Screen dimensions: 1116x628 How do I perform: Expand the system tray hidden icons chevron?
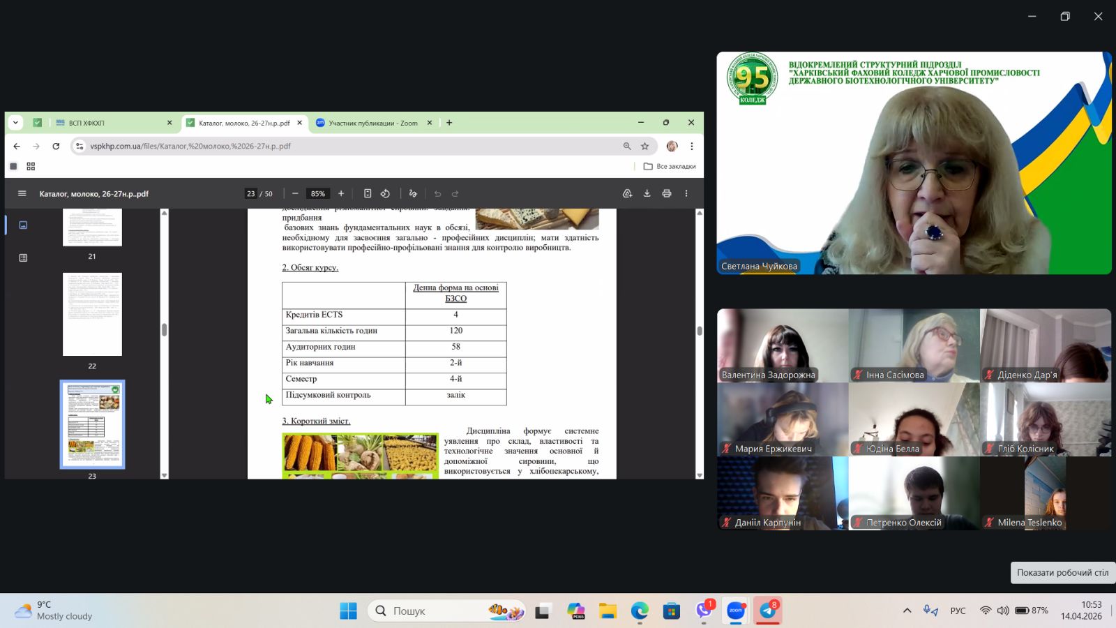[x=907, y=611]
